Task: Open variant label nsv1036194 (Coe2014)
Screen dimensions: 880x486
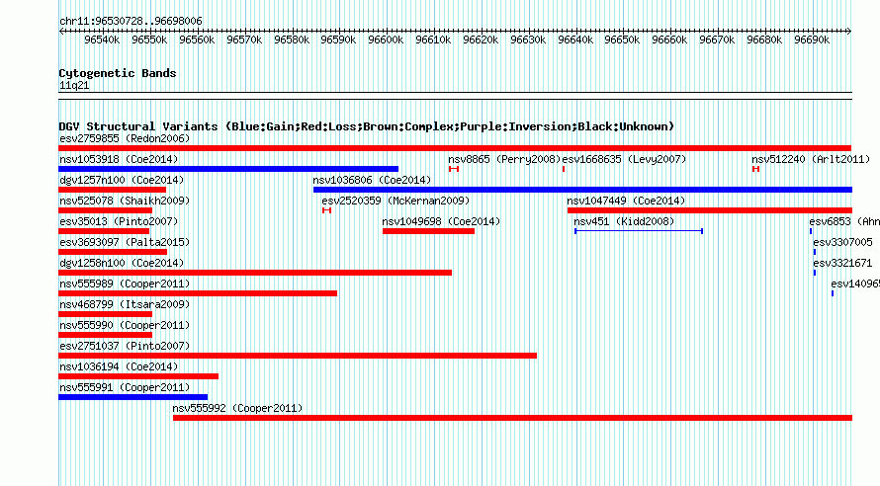Action: (x=119, y=366)
